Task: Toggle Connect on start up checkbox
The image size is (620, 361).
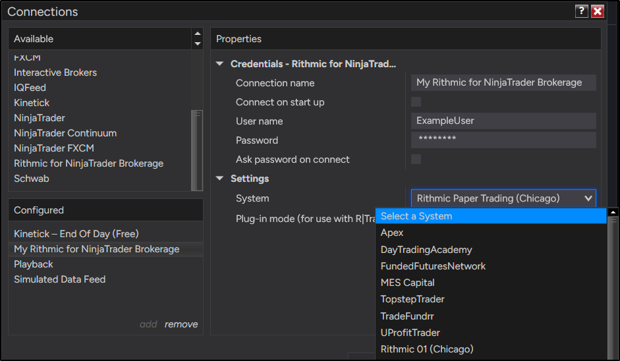Action: [x=416, y=102]
